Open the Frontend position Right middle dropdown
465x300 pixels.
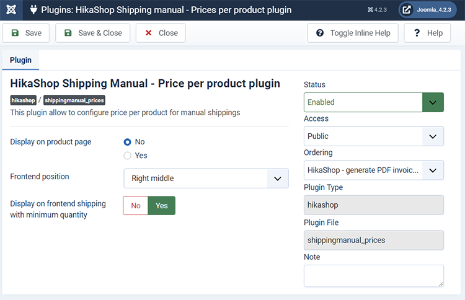206,179
